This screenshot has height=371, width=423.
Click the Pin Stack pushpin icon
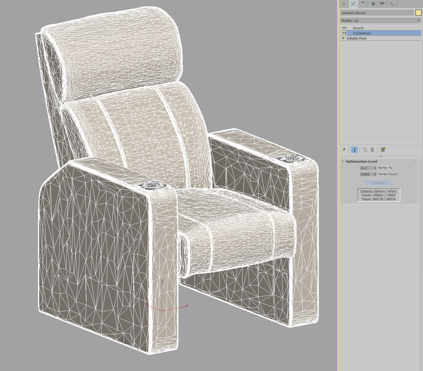coord(344,150)
